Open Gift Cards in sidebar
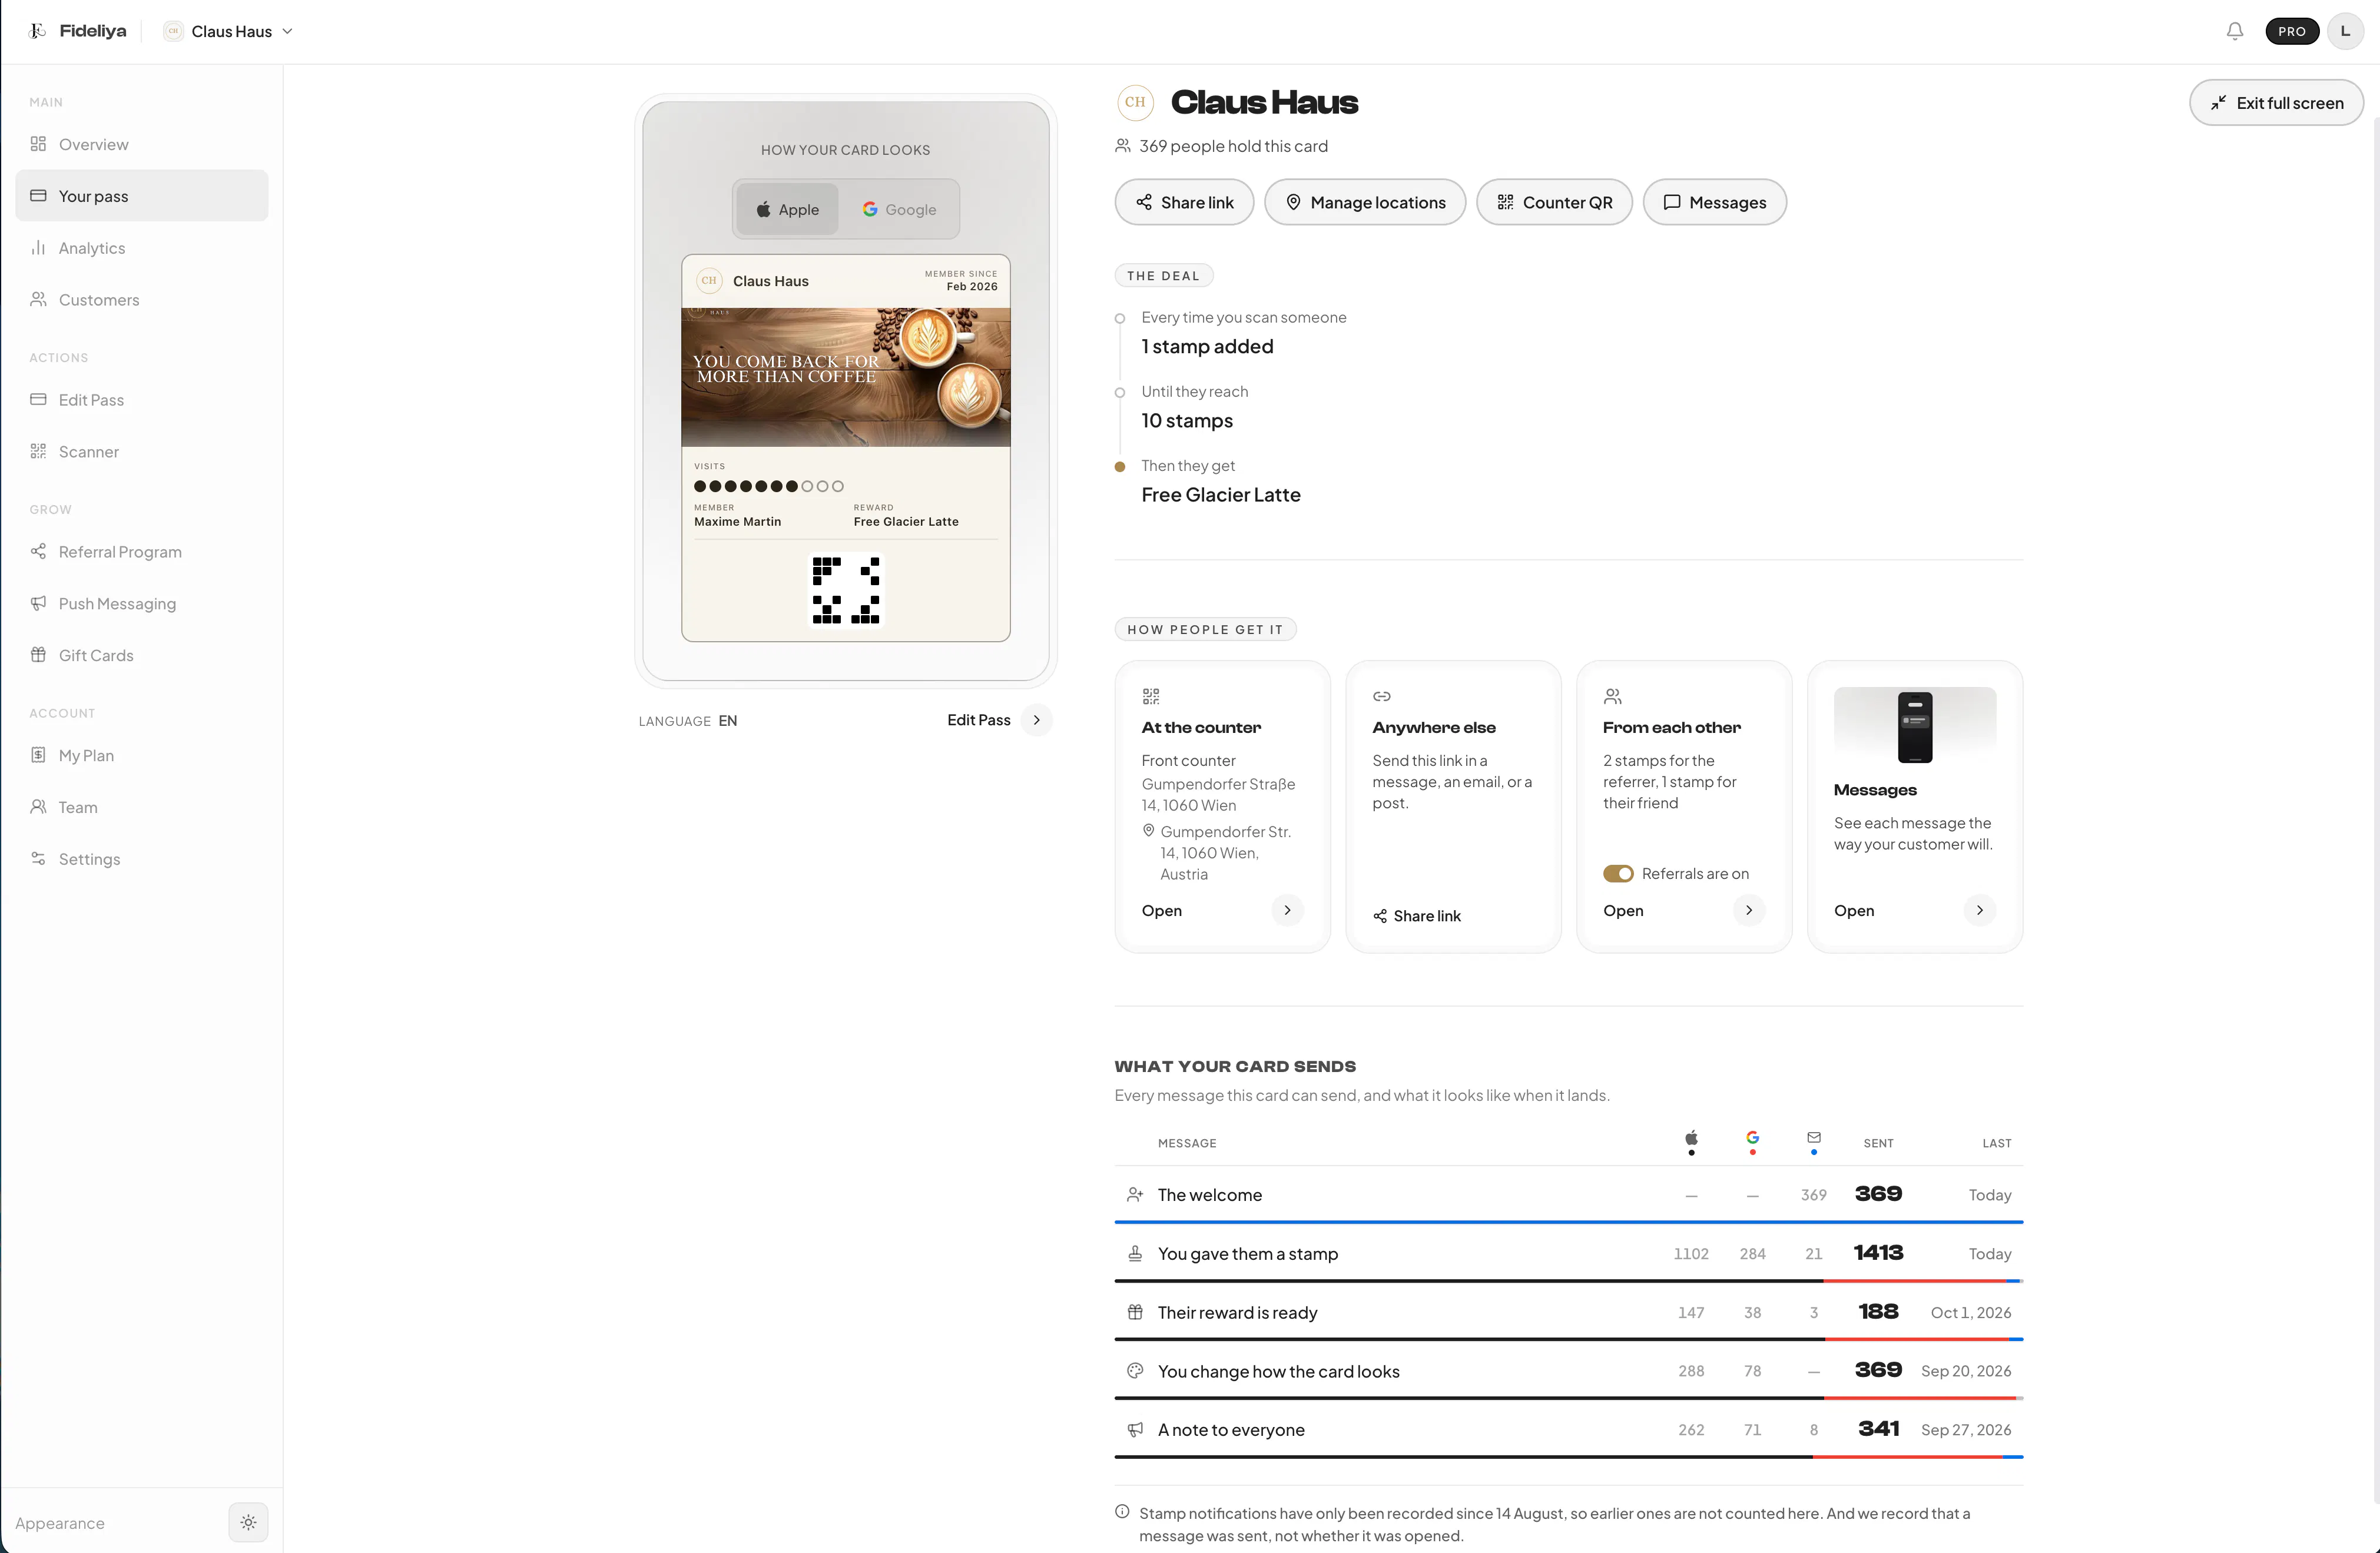2380x1553 pixels. point(142,656)
